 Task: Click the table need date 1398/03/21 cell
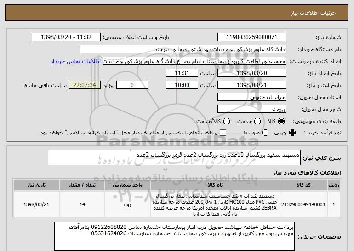point(36,204)
